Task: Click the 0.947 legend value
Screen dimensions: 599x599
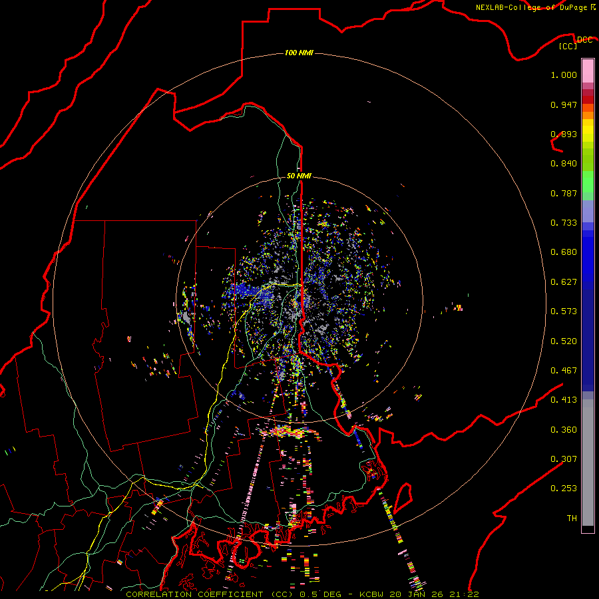Action: pyautogui.click(x=564, y=104)
